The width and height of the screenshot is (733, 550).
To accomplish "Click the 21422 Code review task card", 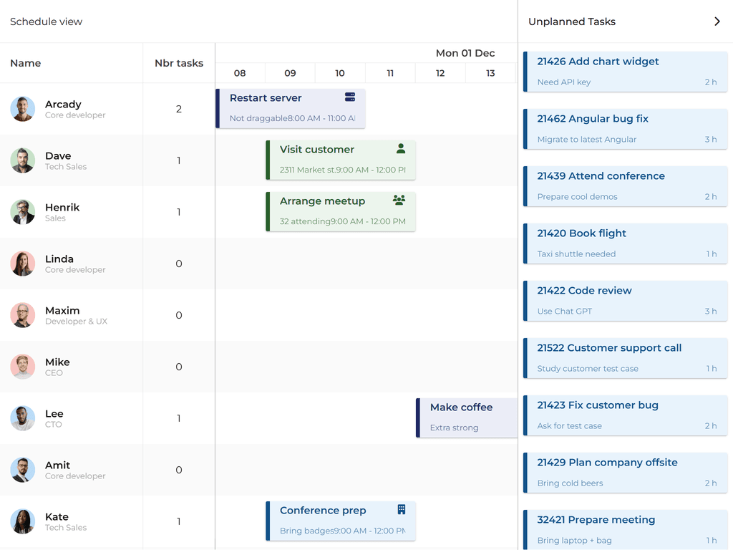I will [x=626, y=301].
